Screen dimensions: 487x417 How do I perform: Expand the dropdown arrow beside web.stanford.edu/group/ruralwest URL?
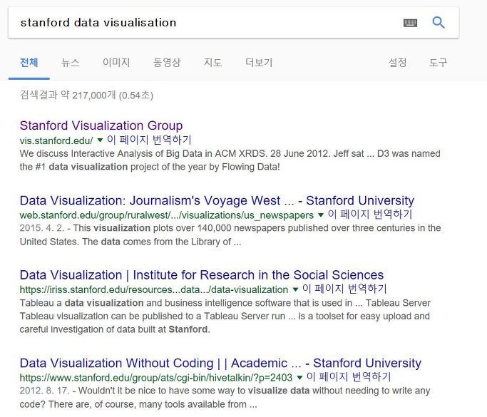coord(321,215)
